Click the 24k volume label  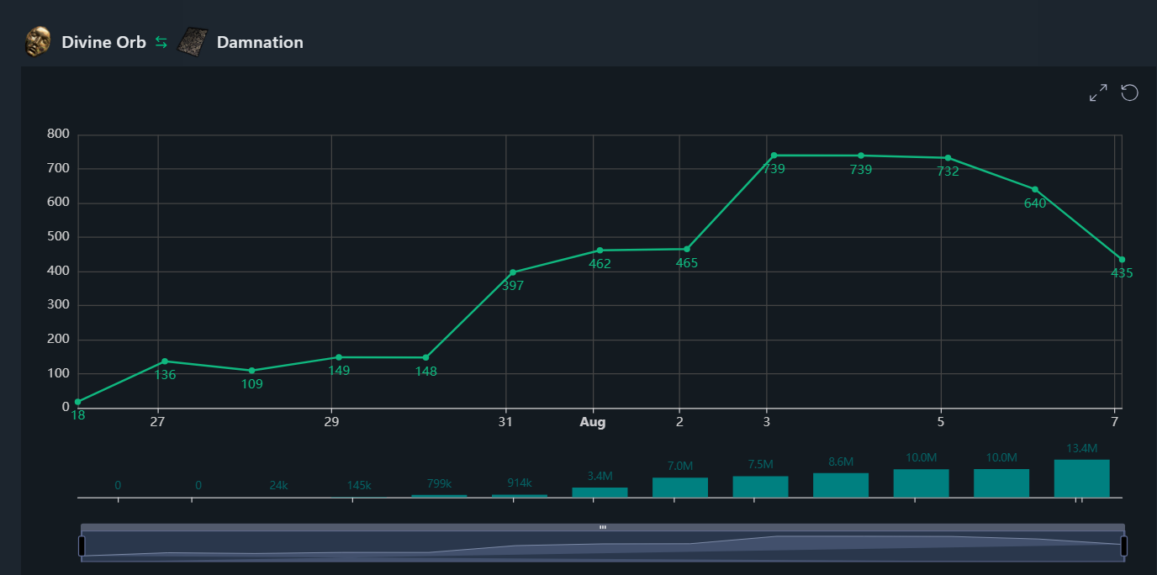click(278, 485)
